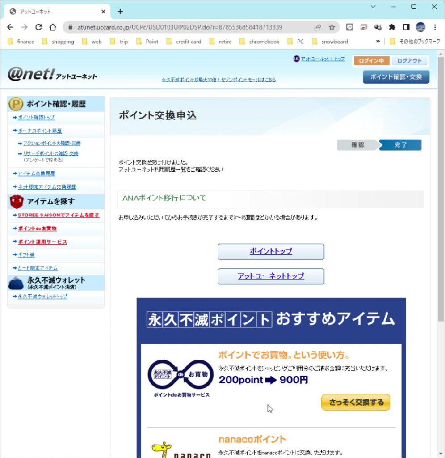Image resolution: width=445 pixels, height=458 pixels.
Task: Open the credit card bookmark folder
Action: 184,42
